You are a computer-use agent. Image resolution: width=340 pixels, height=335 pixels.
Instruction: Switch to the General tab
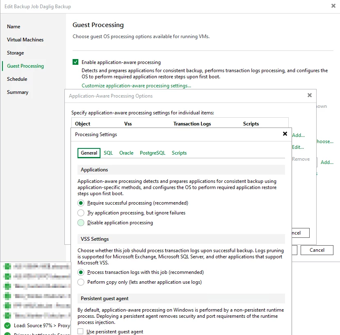click(89, 153)
